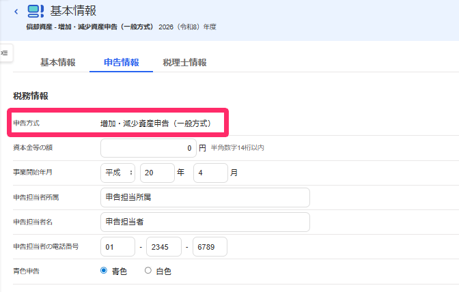The width and height of the screenshot is (459, 292).
Task: Click the 事業開始年月 label
Action: coord(33,172)
